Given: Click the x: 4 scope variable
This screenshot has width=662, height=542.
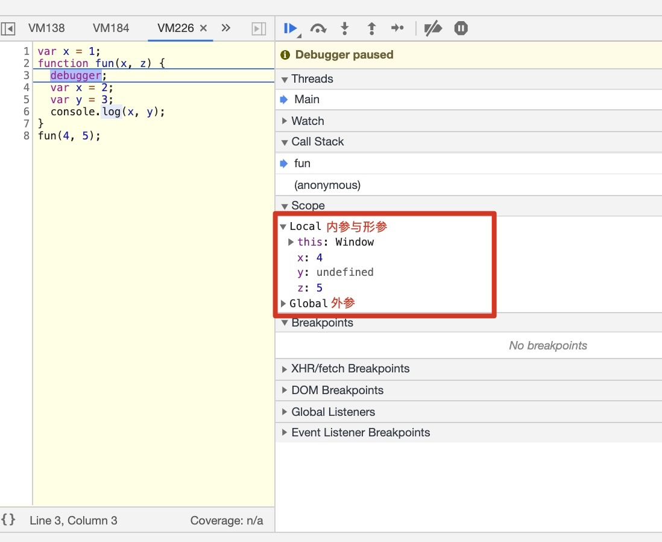Looking at the screenshot, I should 309,258.
